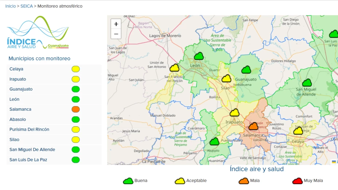
Task: Select the yellow cloud marker over Irapuato
Action: (x=235, y=113)
